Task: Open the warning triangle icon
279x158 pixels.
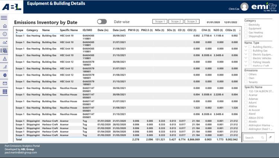Action: [5, 59]
